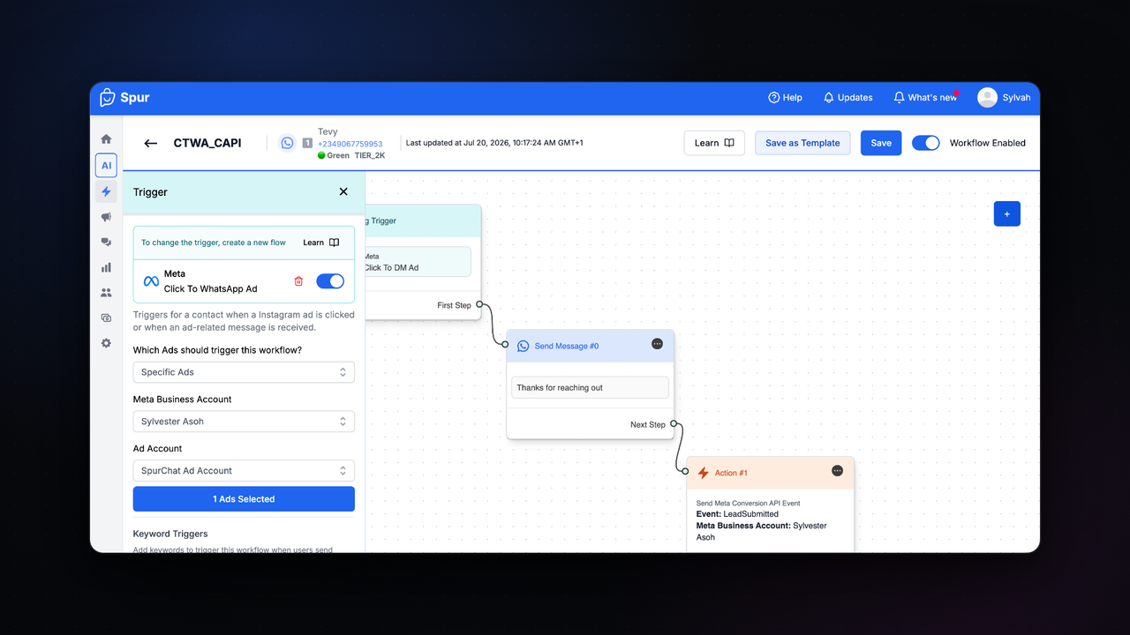The width and height of the screenshot is (1130, 635).
Task: Open the lightning bolt automations icon in sidebar
Action: click(x=106, y=191)
